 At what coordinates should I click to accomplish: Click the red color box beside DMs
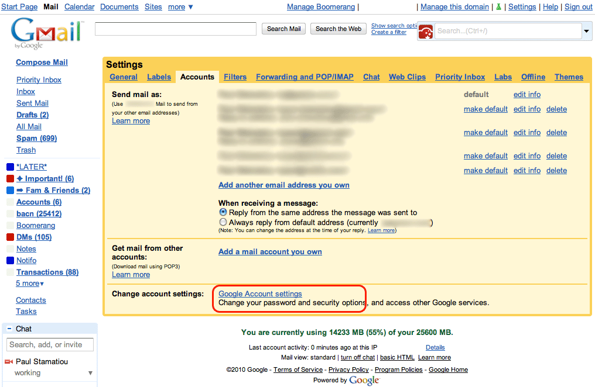pyautogui.click(x=10, y=237)
